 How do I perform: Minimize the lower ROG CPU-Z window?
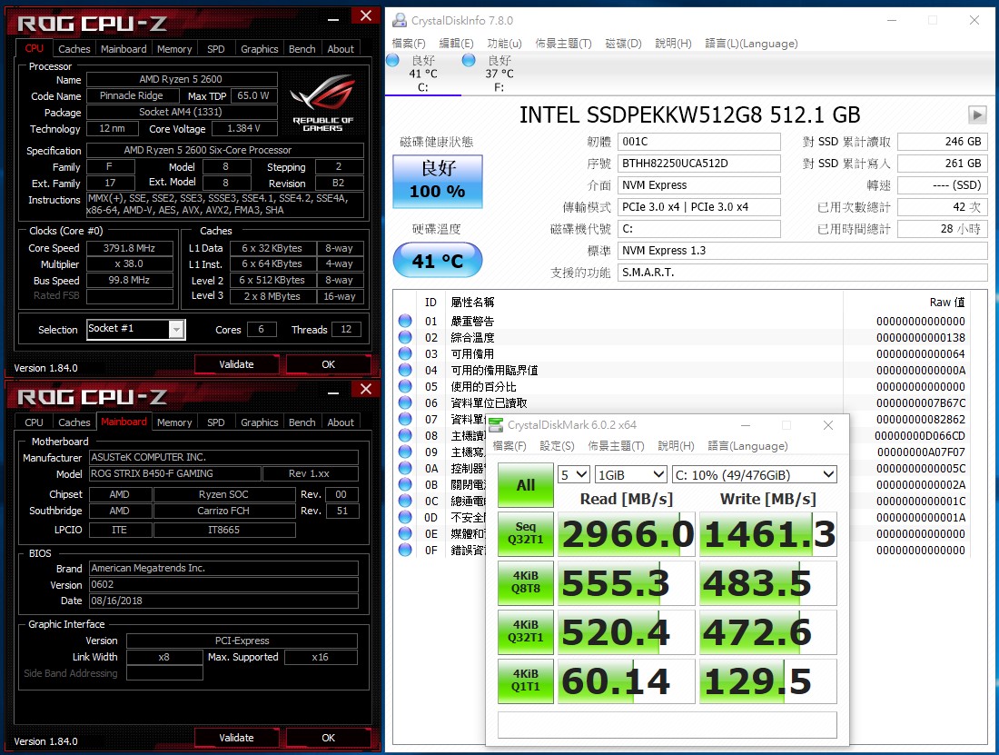coord(333,392)
